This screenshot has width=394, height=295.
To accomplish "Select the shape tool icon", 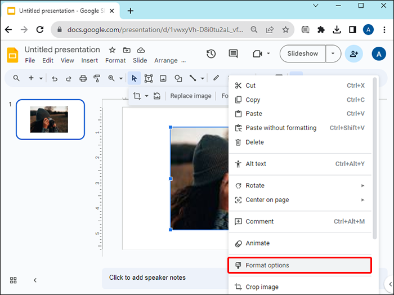I will click(x=178, y=78).
